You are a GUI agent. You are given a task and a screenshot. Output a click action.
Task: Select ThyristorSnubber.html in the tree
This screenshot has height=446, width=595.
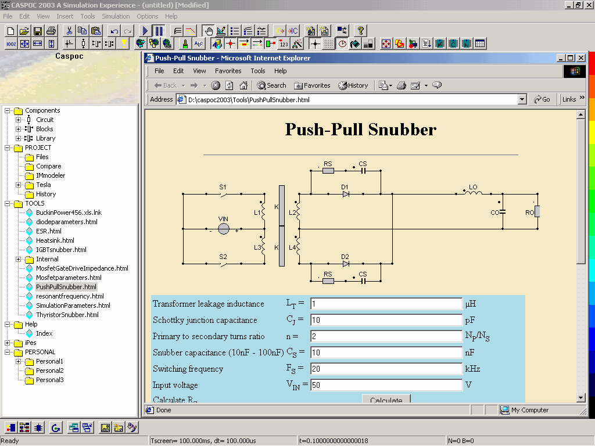pyautogui.click(x=67, y=315)
